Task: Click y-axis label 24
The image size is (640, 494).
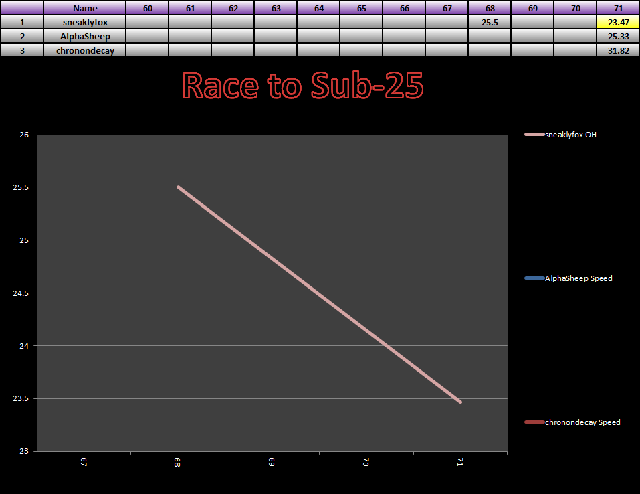Action: (24, 345)
